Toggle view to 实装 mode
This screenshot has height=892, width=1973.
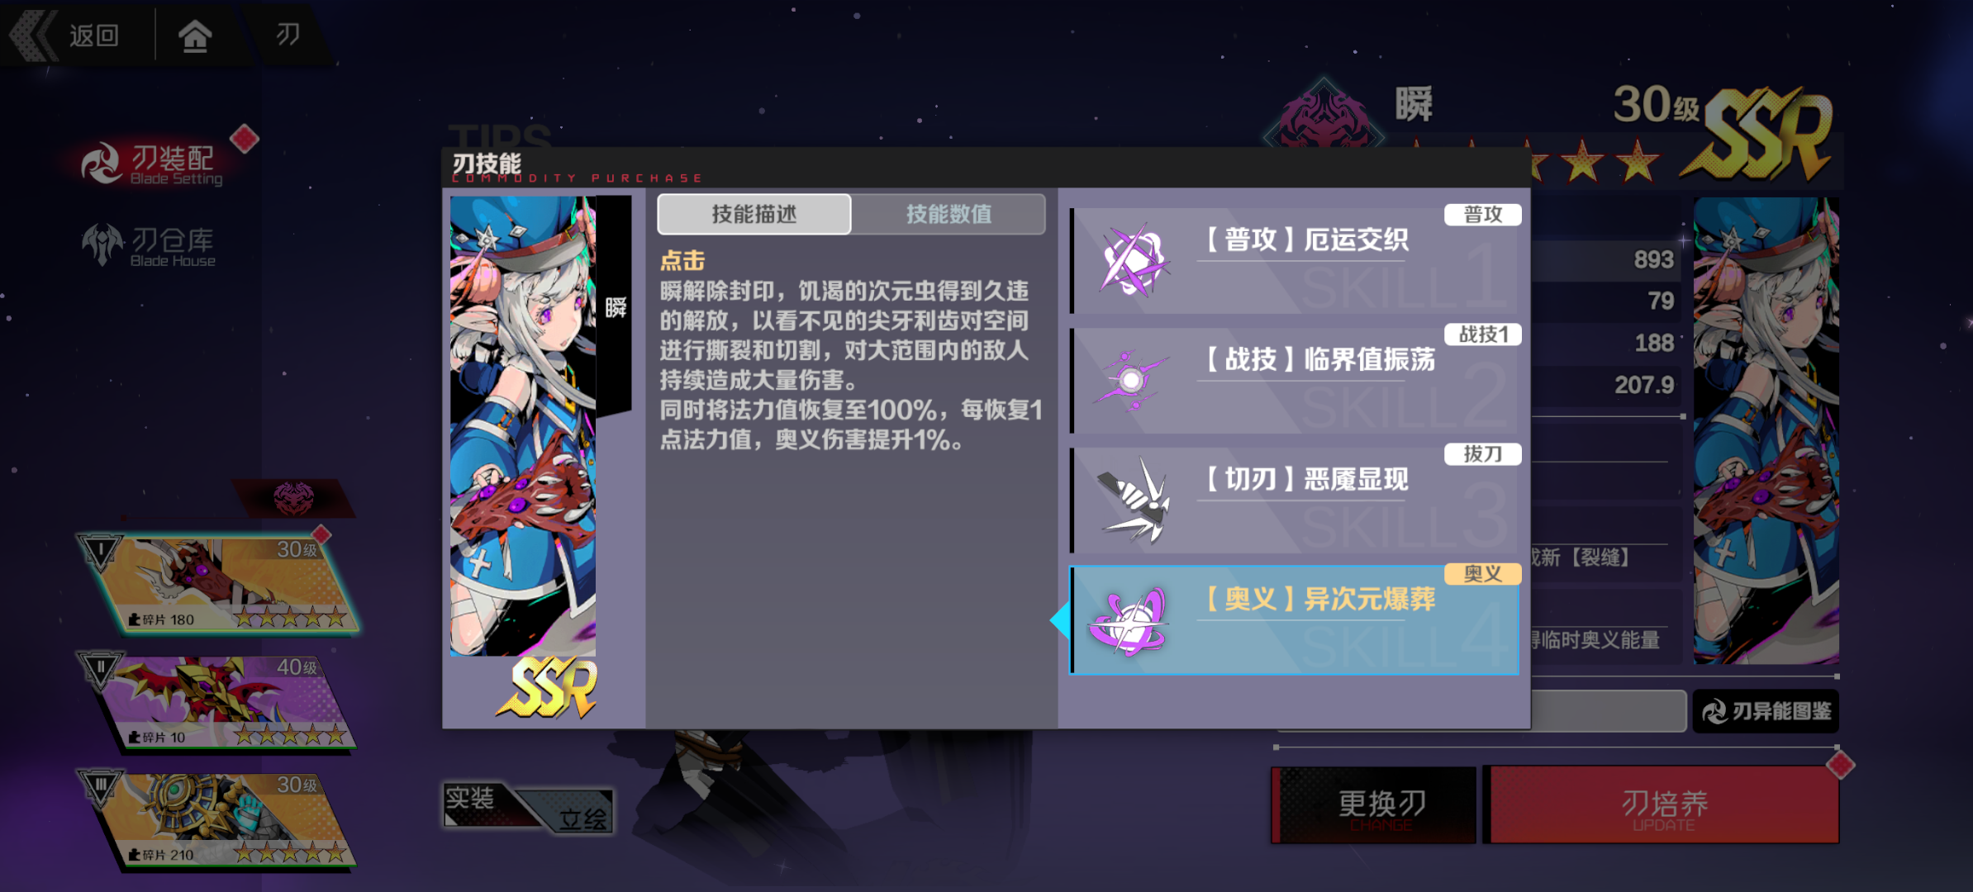point(479,803)
